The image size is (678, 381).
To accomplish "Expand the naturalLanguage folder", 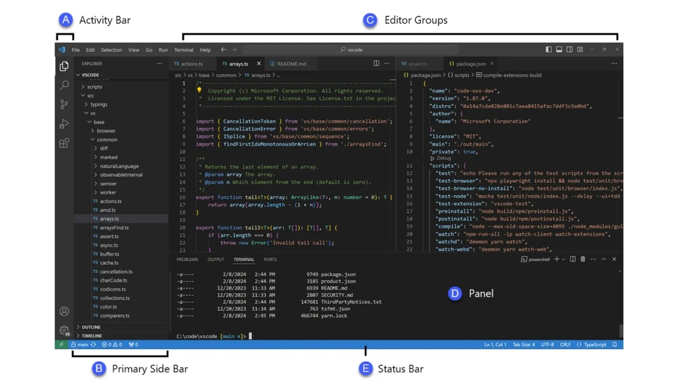I will pyautogui.click(x=121, y=166).
